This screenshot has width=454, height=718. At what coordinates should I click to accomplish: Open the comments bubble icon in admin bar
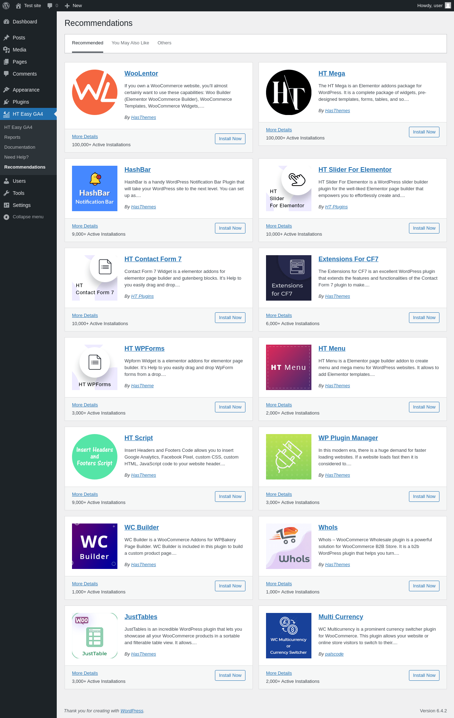tap(50, 6)
